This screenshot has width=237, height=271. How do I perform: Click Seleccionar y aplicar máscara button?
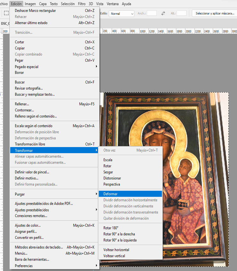tap(215, 13)
